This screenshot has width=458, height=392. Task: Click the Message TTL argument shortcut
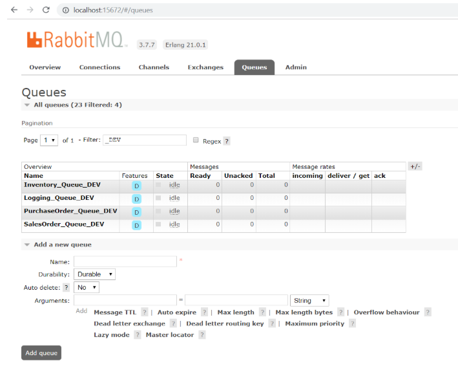[115, 312]
